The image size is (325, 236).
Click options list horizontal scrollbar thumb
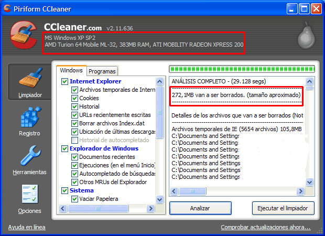(x=98, y=208)
